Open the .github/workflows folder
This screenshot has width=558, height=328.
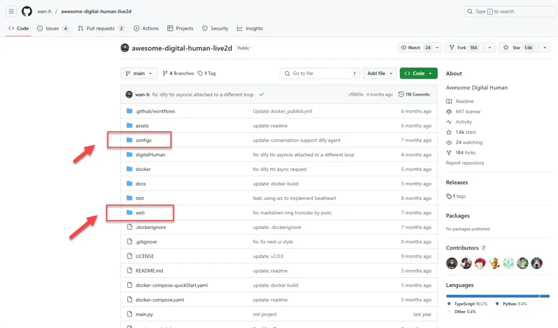(x=155, y=112)
